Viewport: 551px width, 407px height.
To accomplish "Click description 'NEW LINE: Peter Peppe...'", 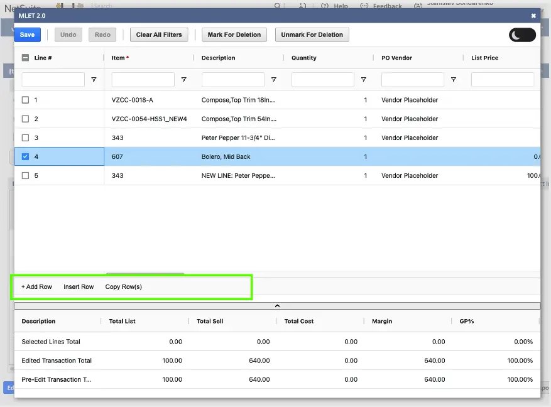I will click(x=238, y=176).
